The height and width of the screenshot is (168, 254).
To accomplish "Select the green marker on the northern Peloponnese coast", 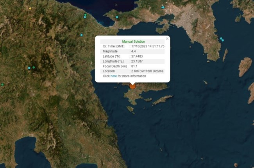I will coord(85,15).
